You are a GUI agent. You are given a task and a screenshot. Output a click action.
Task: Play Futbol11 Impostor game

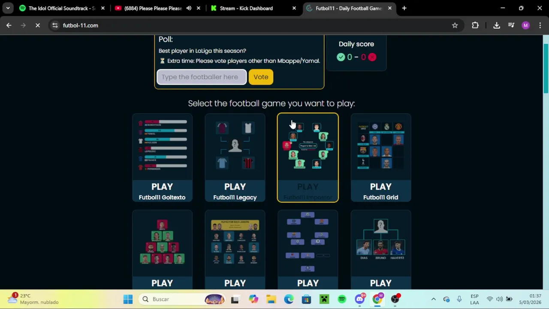tap(308, 191)
